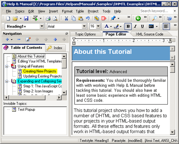
Task: Click the font color A icon
Action: (x=107, y=26)
